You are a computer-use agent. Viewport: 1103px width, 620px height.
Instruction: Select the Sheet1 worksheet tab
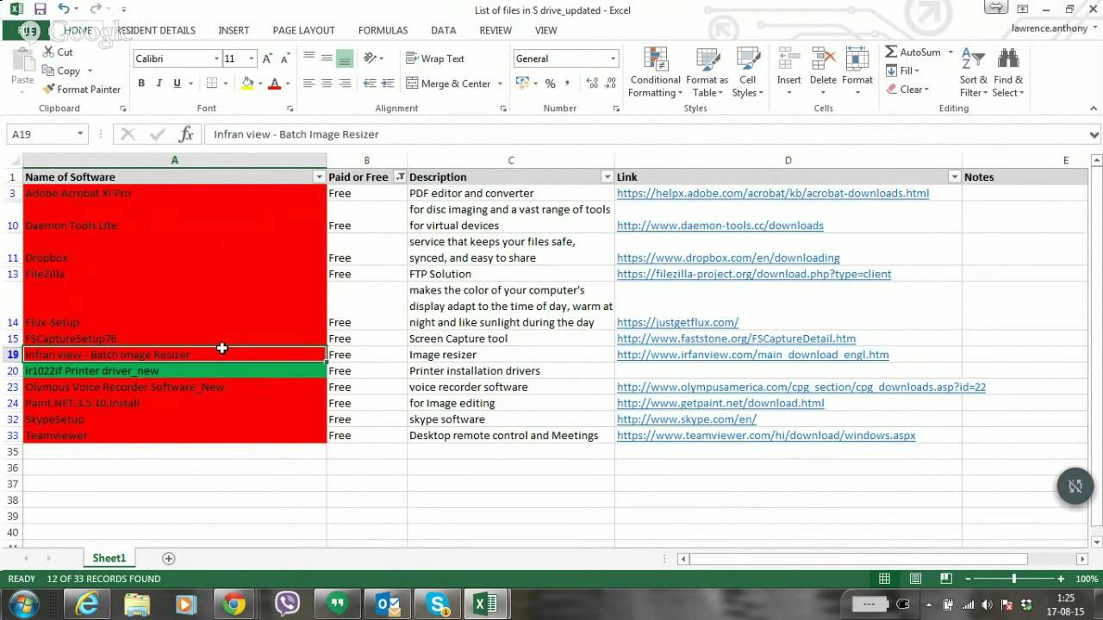pyautogui.click(x=109, y=559)
